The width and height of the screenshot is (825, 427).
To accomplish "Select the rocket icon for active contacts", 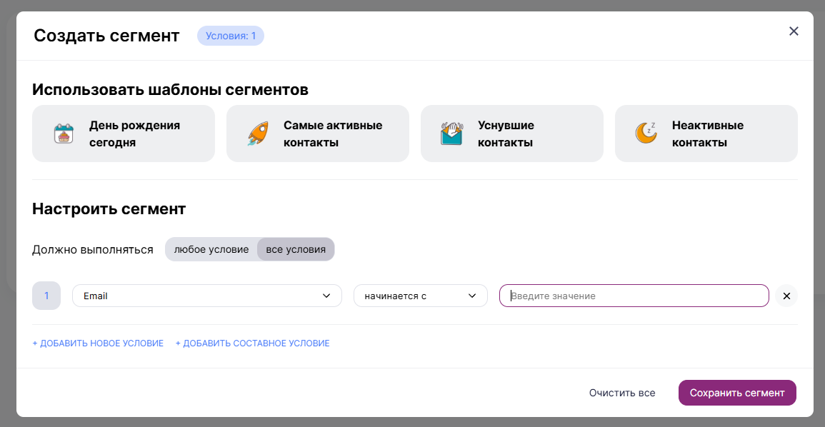I will tap(257, 133).
